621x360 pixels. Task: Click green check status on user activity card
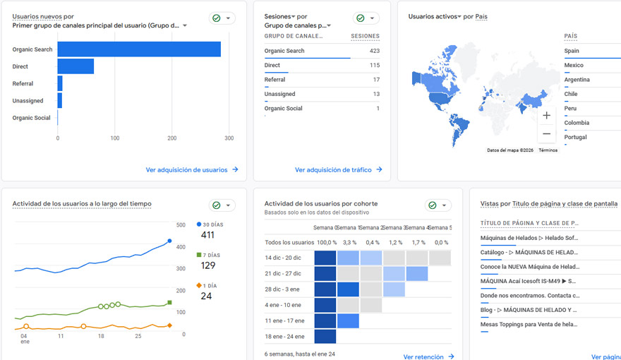pos(217,205)
